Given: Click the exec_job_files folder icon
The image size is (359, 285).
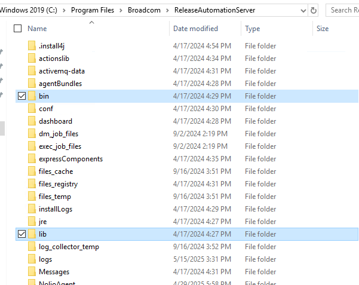Looking at the screenshot, I should coord(32,146).
